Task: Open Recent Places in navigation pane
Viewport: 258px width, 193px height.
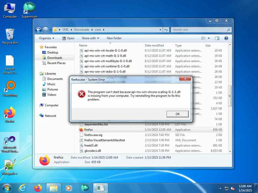Action: 56,63
